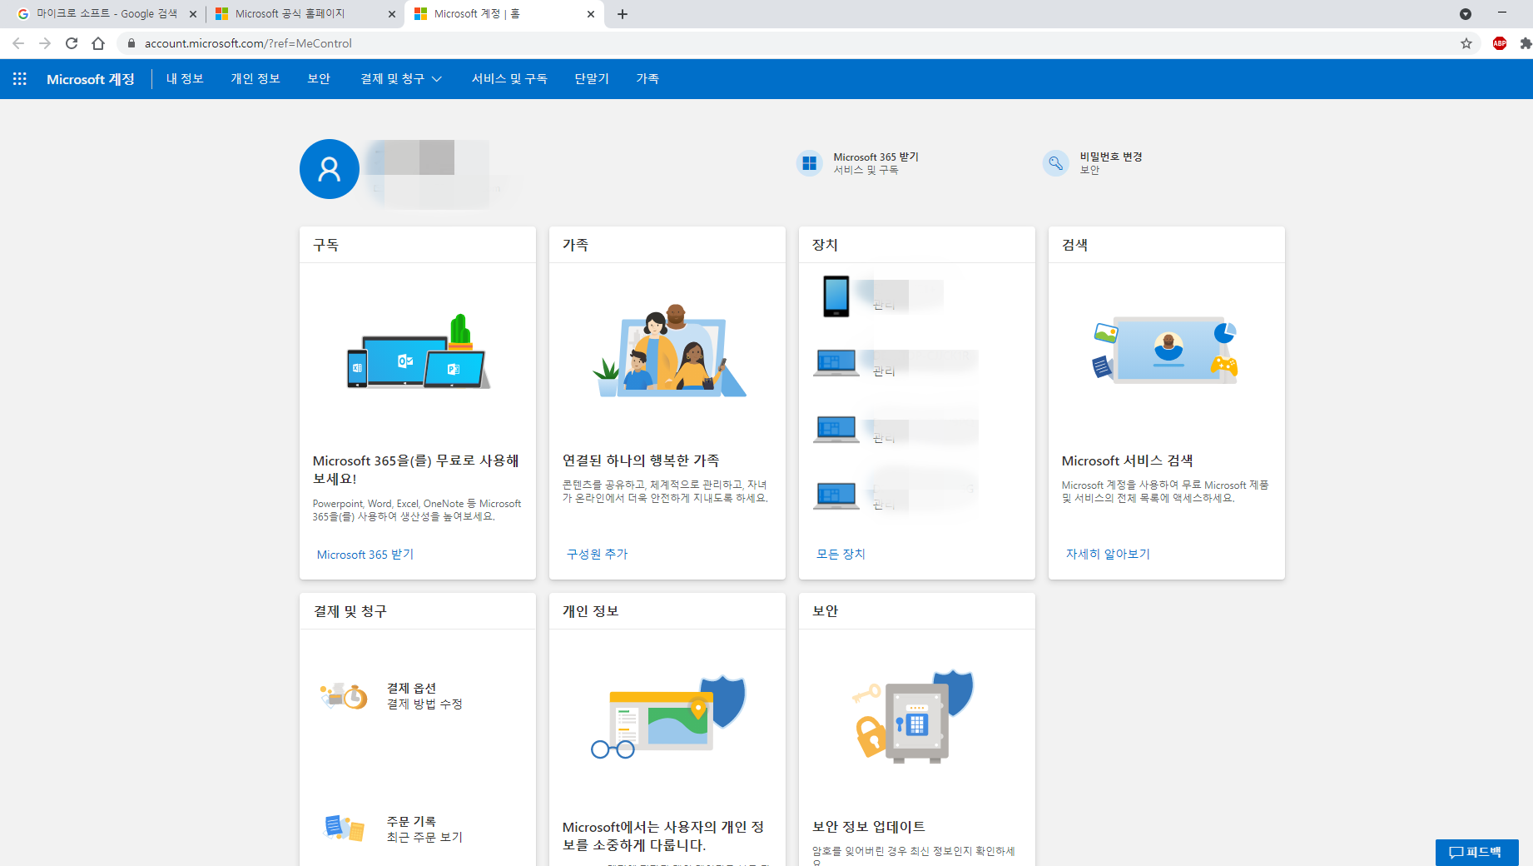The height and width of the screenshot is (866, 1533).
Task: Select the first laptop device icon
Action: [x=836, y=363]
